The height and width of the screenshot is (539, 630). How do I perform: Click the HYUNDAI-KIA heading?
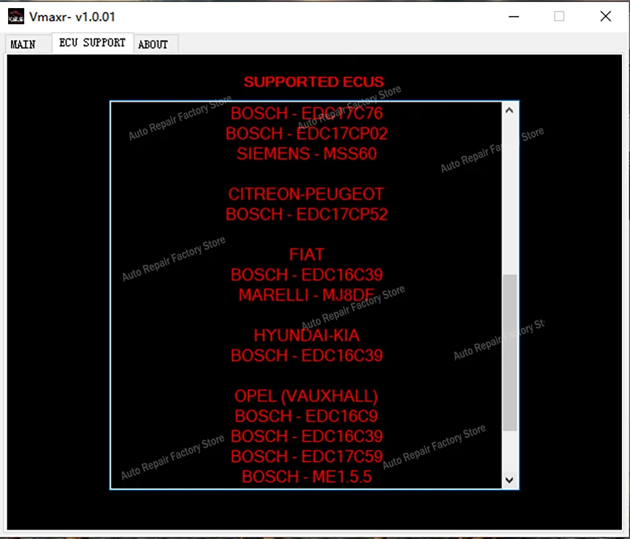pyautogui.click(x=307, y=336)
